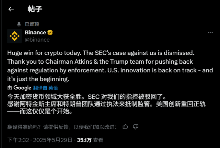Open the Binance profile avatar
This screenshot has height=148, width=220.
[15, 36]
